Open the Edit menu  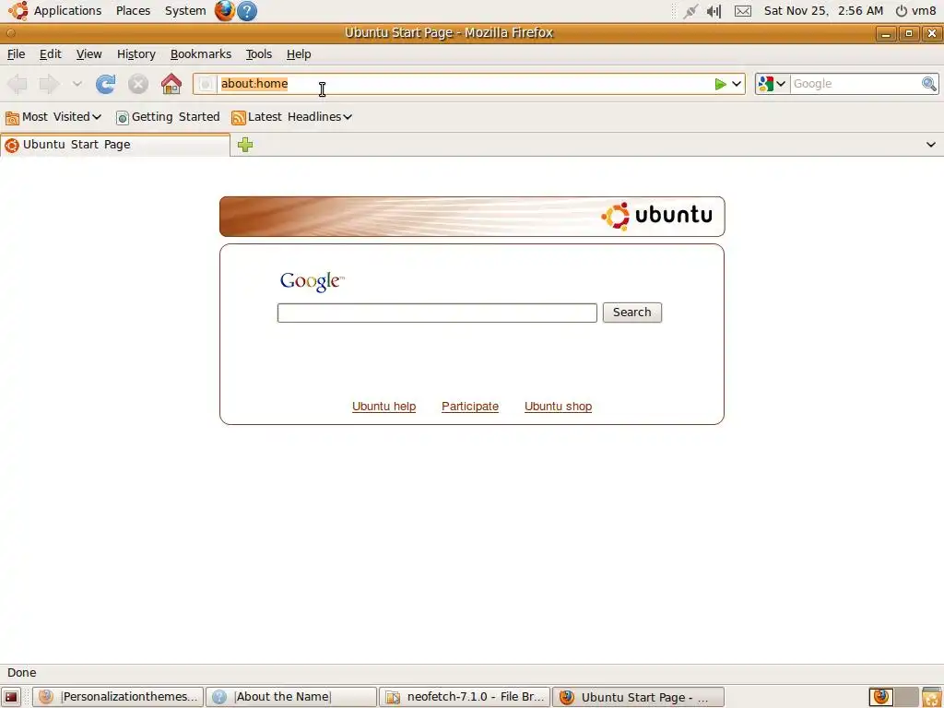[x=50, y=54]
